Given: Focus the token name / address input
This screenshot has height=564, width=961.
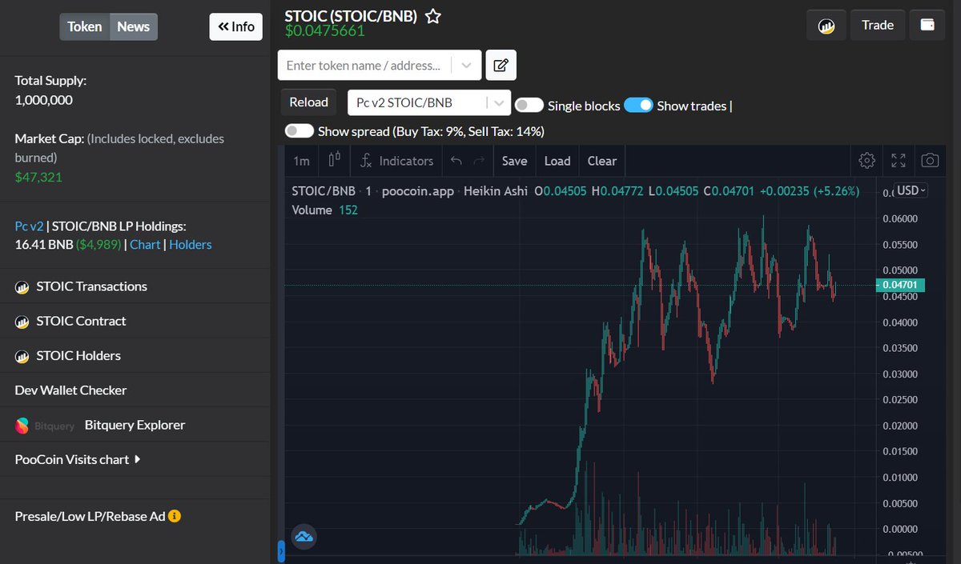Looking at the screenshot, I should [x=363, y=66].
